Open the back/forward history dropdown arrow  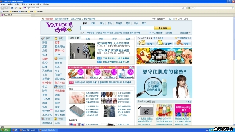(9, 8)
